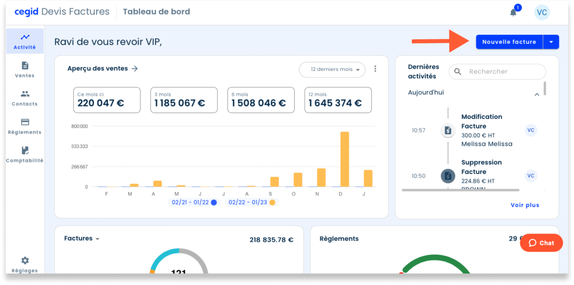This screenshot has height=285, width=574.
Task: Open Réglages at the bottom of the sidebar
Action: (24, 264)
